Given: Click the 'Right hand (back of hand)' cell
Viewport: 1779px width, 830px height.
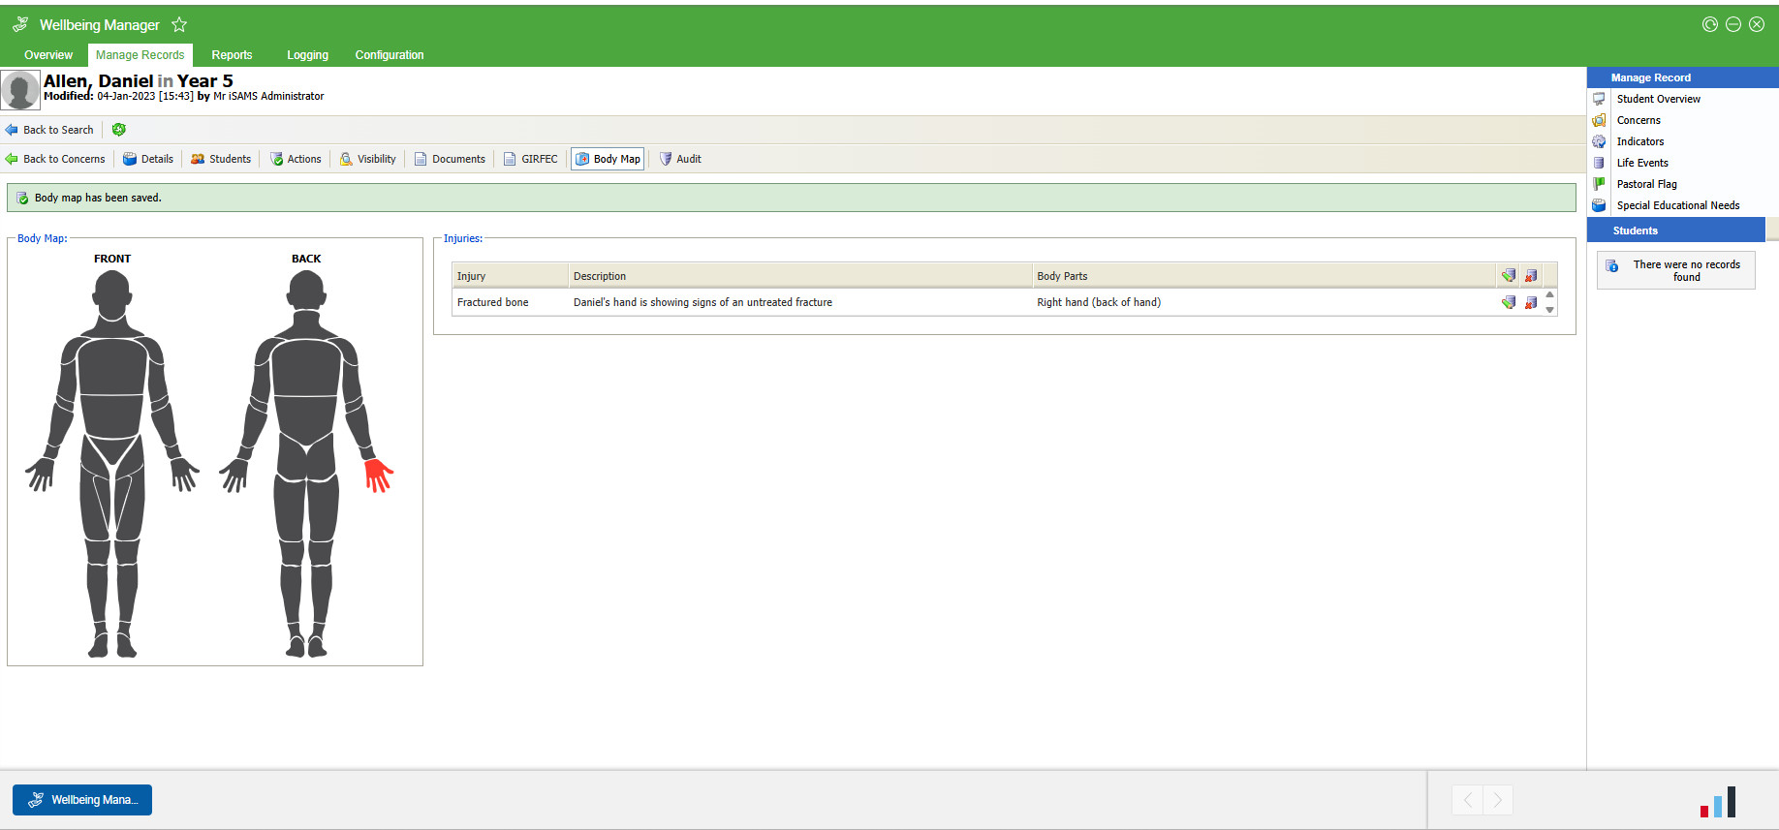Looking at the screenshot, I should click(x=1264, y=302).
